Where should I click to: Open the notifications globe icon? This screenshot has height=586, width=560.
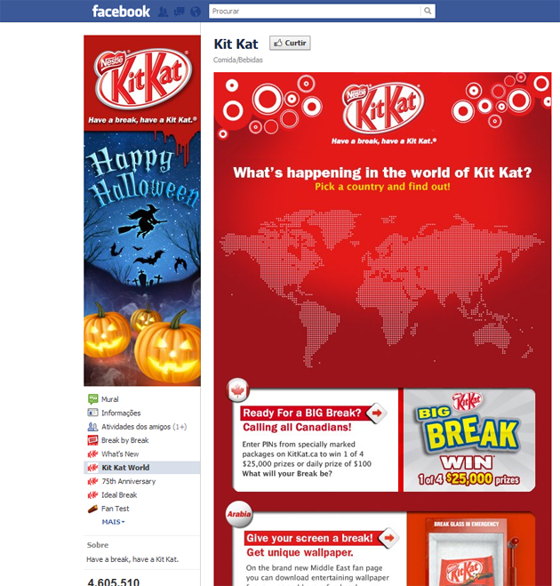click(x=196, y=12)
